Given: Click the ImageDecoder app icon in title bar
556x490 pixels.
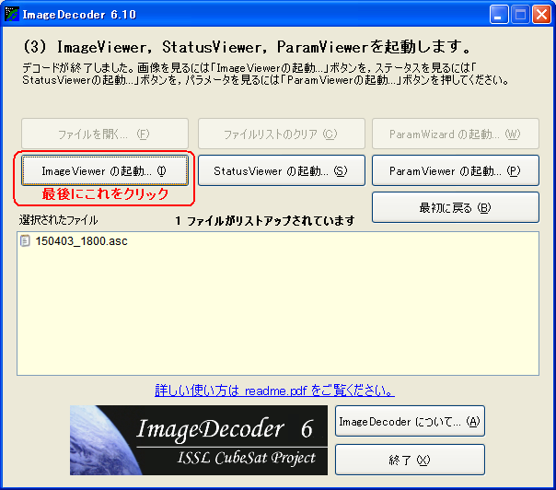Looking at the screenshot, I should pos(12,14).
